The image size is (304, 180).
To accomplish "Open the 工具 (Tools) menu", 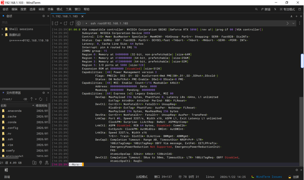I will coord(68,9).
